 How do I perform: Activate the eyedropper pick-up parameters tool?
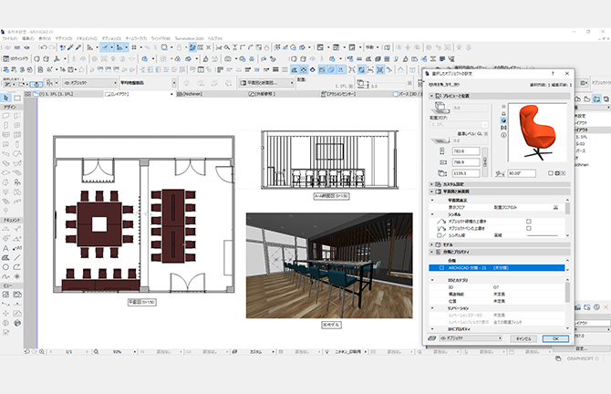pyautogui.click(x=70, y=47)
